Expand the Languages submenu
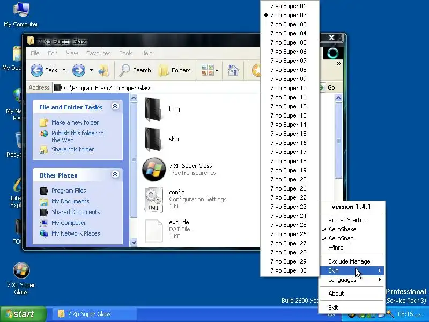The image size is (429, 322). click(x=352, y=280)
